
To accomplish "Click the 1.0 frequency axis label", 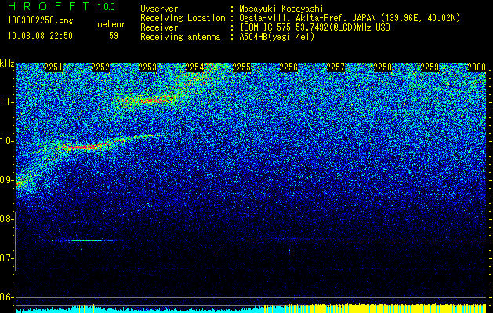I will click(6, 141).
